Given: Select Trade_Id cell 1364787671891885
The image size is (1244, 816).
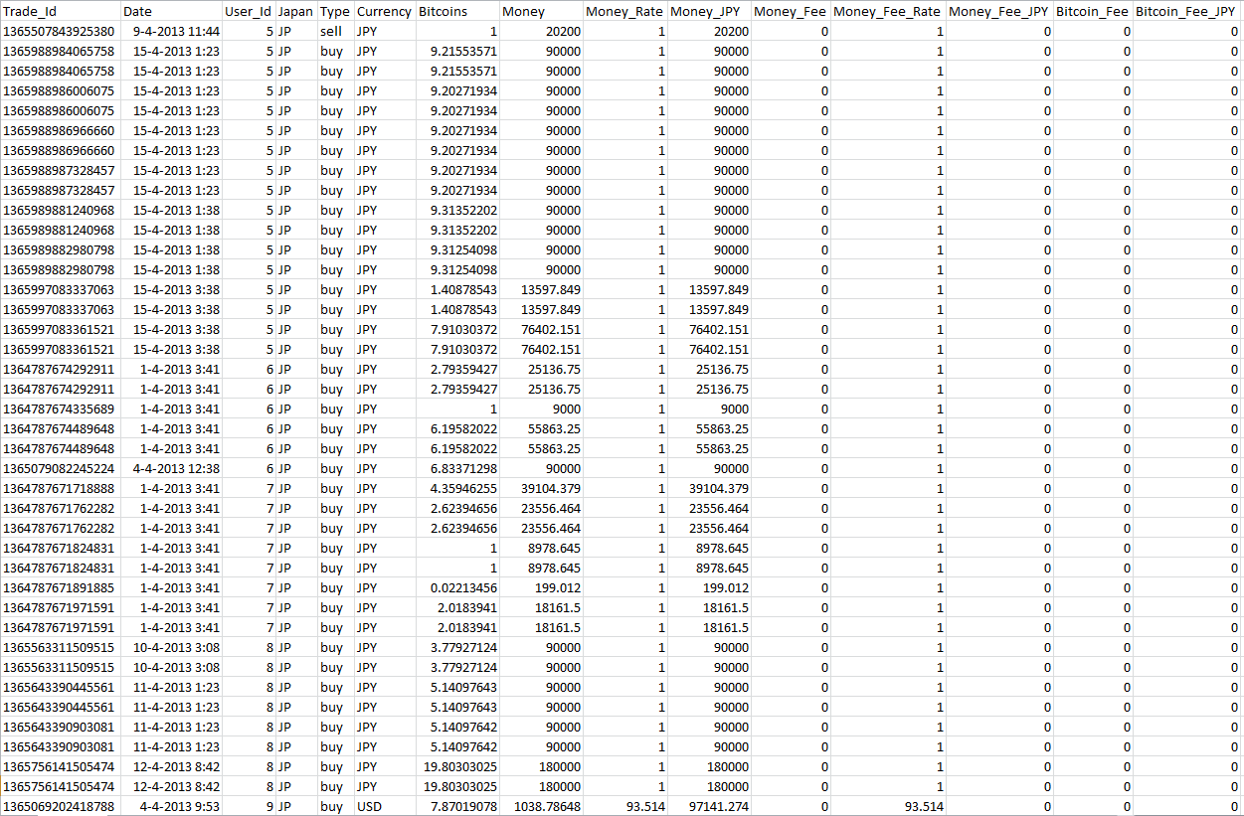Looking at the screenshot, I should [x=61, y=587].
